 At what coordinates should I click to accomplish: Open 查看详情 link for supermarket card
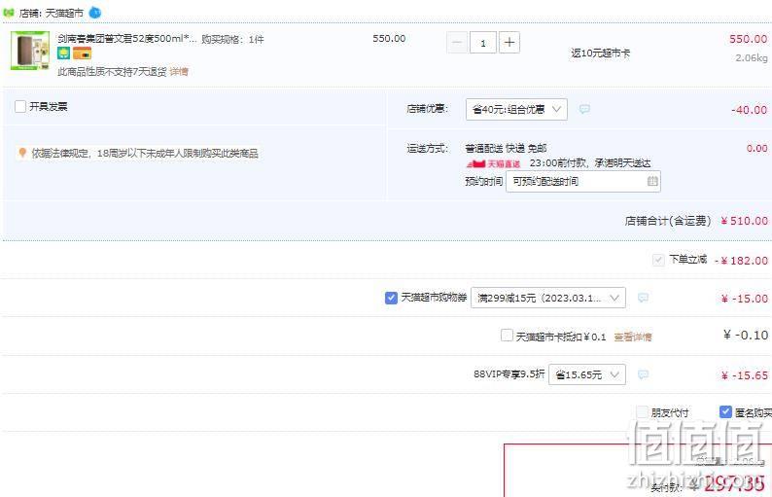633,337
